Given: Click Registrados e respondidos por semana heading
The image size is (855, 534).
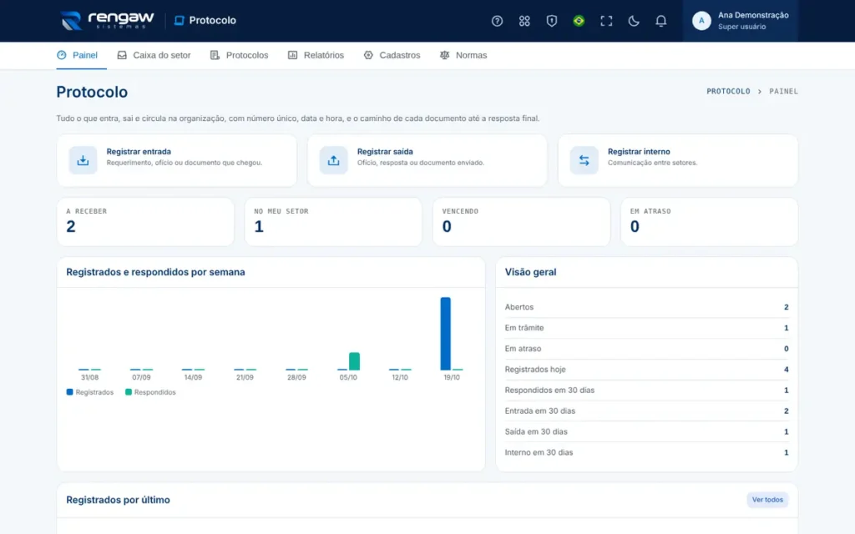Looking at the screenshot, I should click(155, 272).
